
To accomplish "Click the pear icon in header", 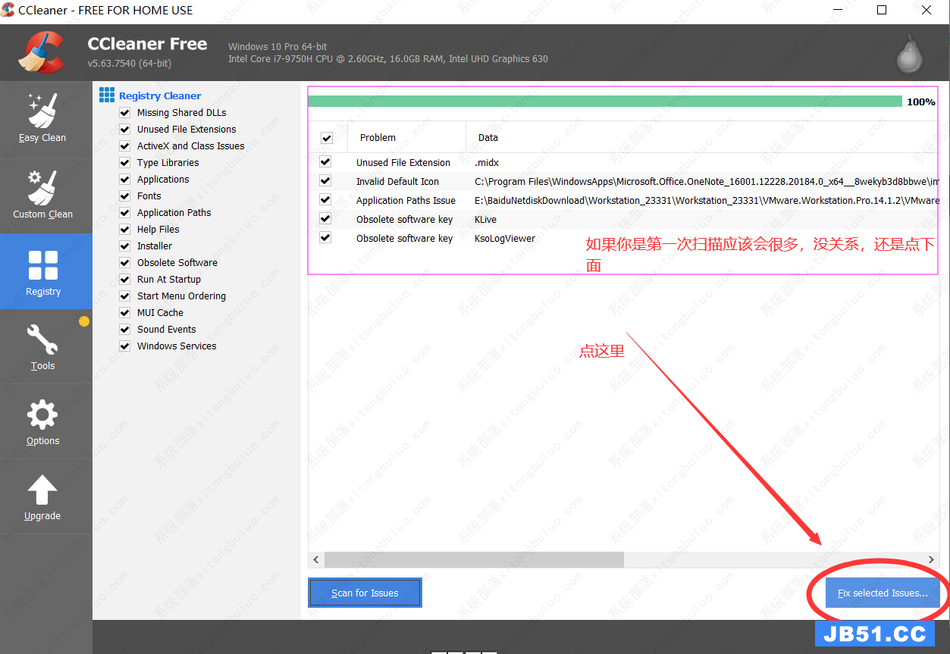I will 909,54.
